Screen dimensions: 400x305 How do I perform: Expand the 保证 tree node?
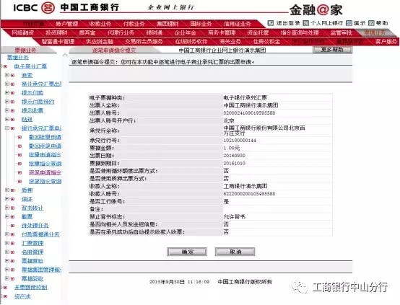coord(7,199)
